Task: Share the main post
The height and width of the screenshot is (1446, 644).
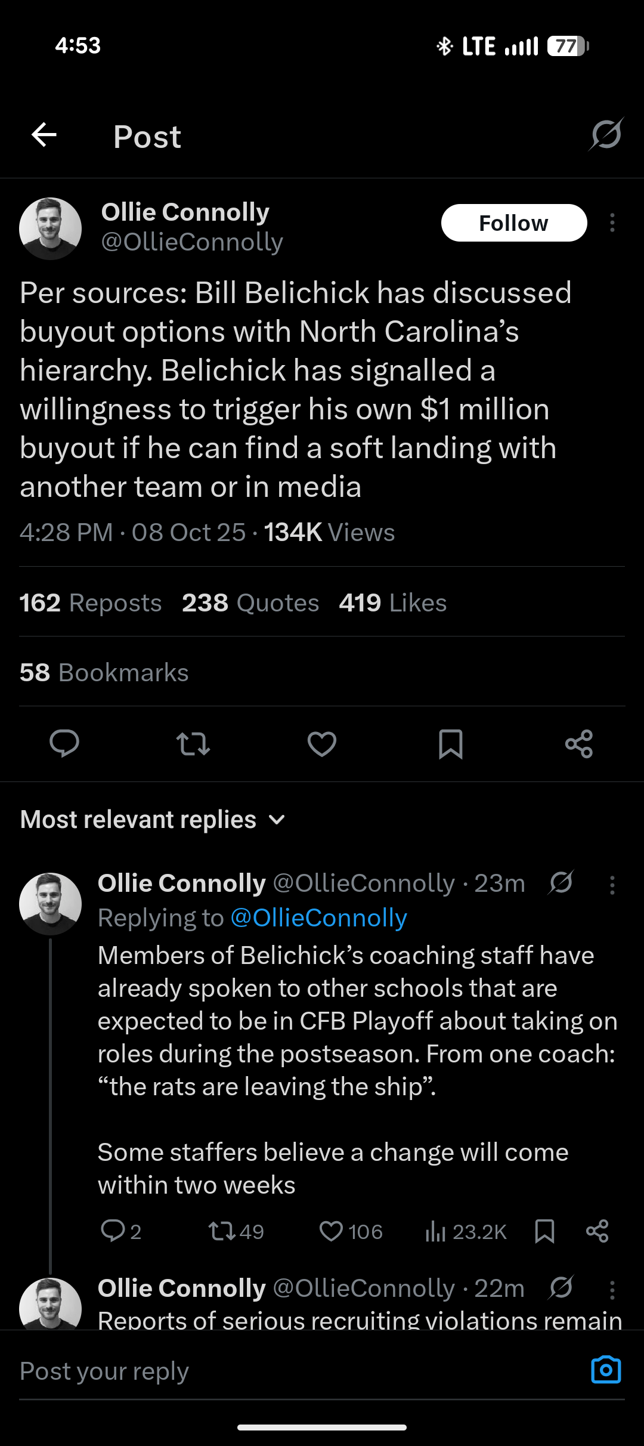Action: pos(579,744)
